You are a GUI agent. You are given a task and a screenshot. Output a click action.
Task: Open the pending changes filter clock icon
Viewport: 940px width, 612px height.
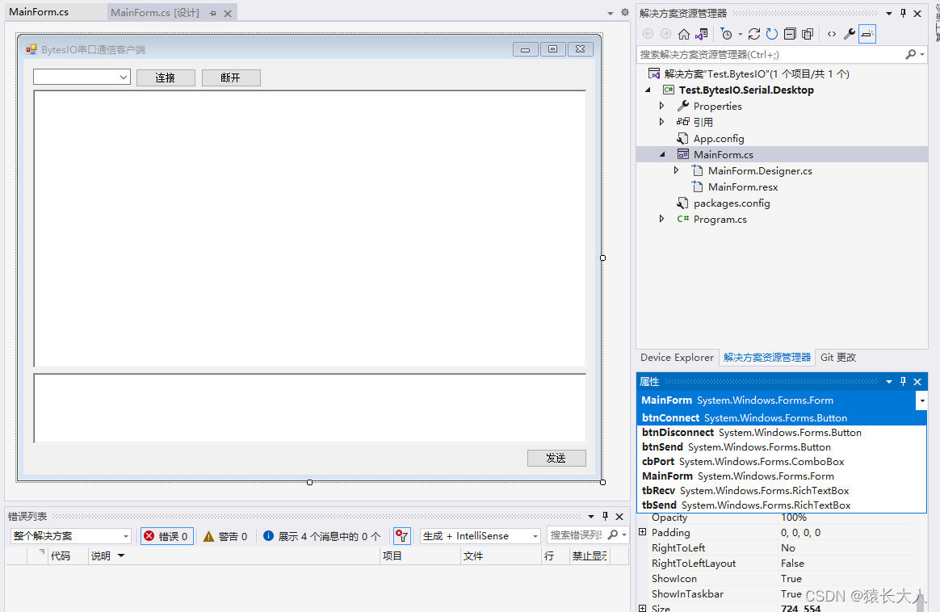point(727,34)
